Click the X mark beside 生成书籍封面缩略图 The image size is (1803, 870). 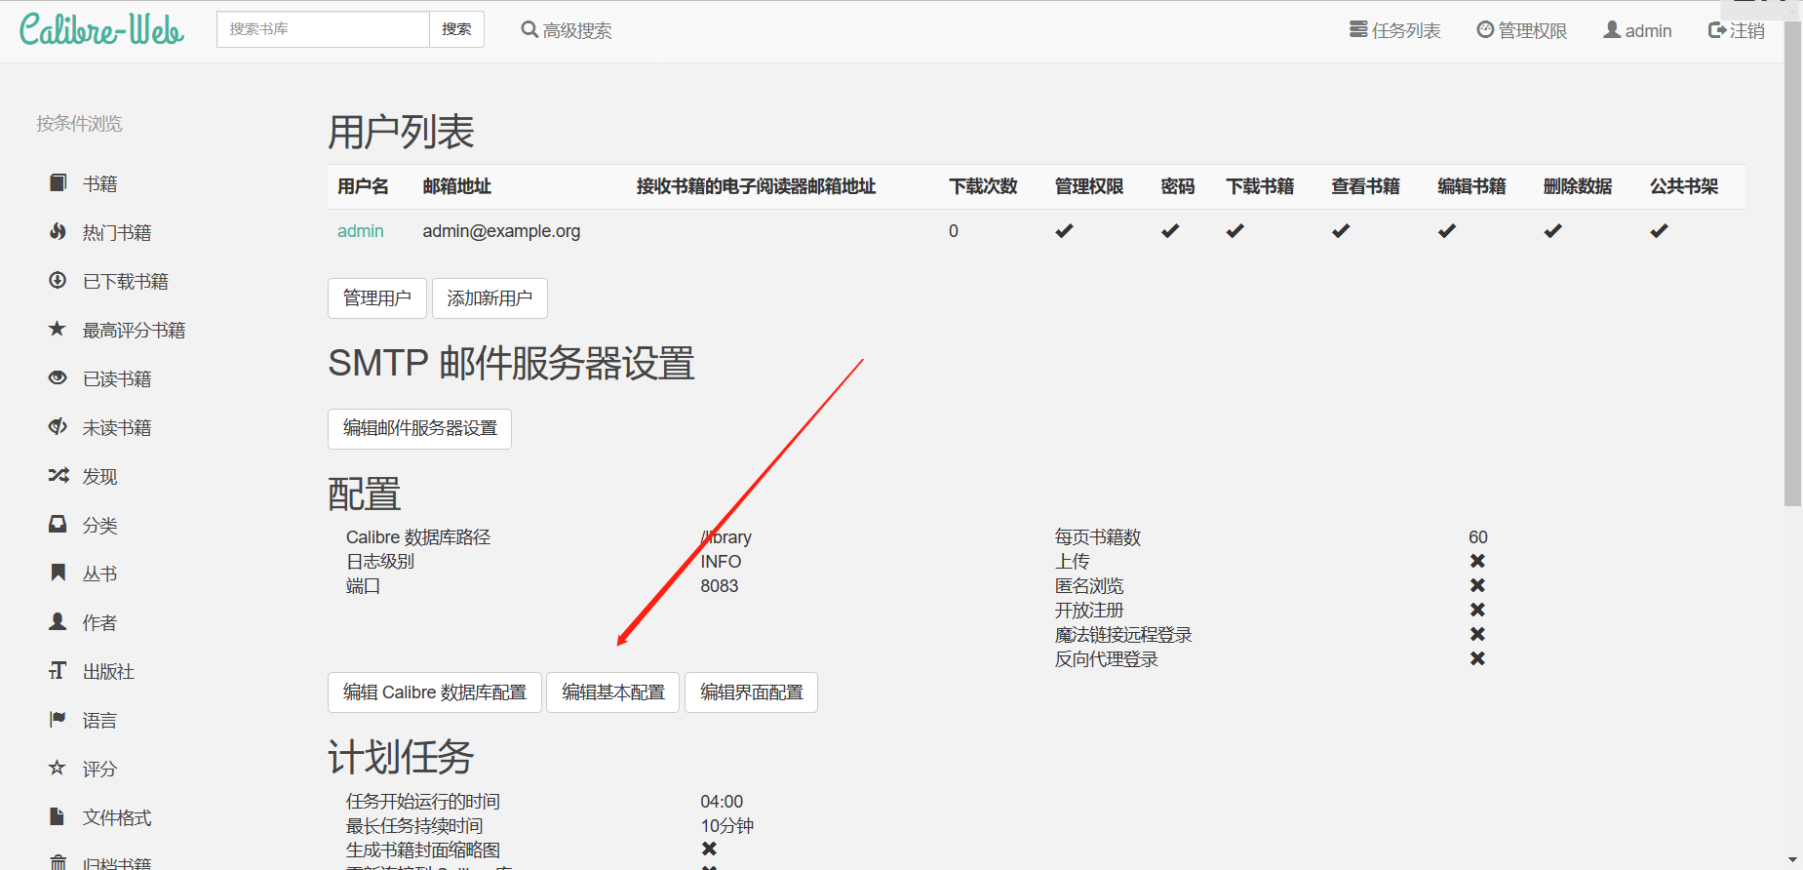click(x=709, y=850)
